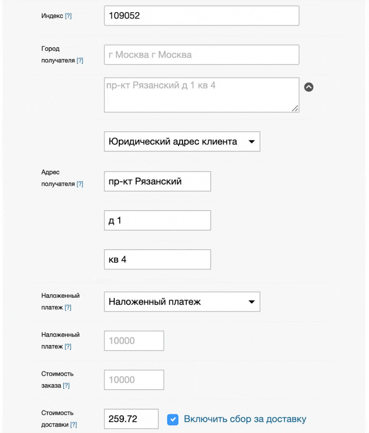Collapse address details with the round chevron

tap(309, 87)
